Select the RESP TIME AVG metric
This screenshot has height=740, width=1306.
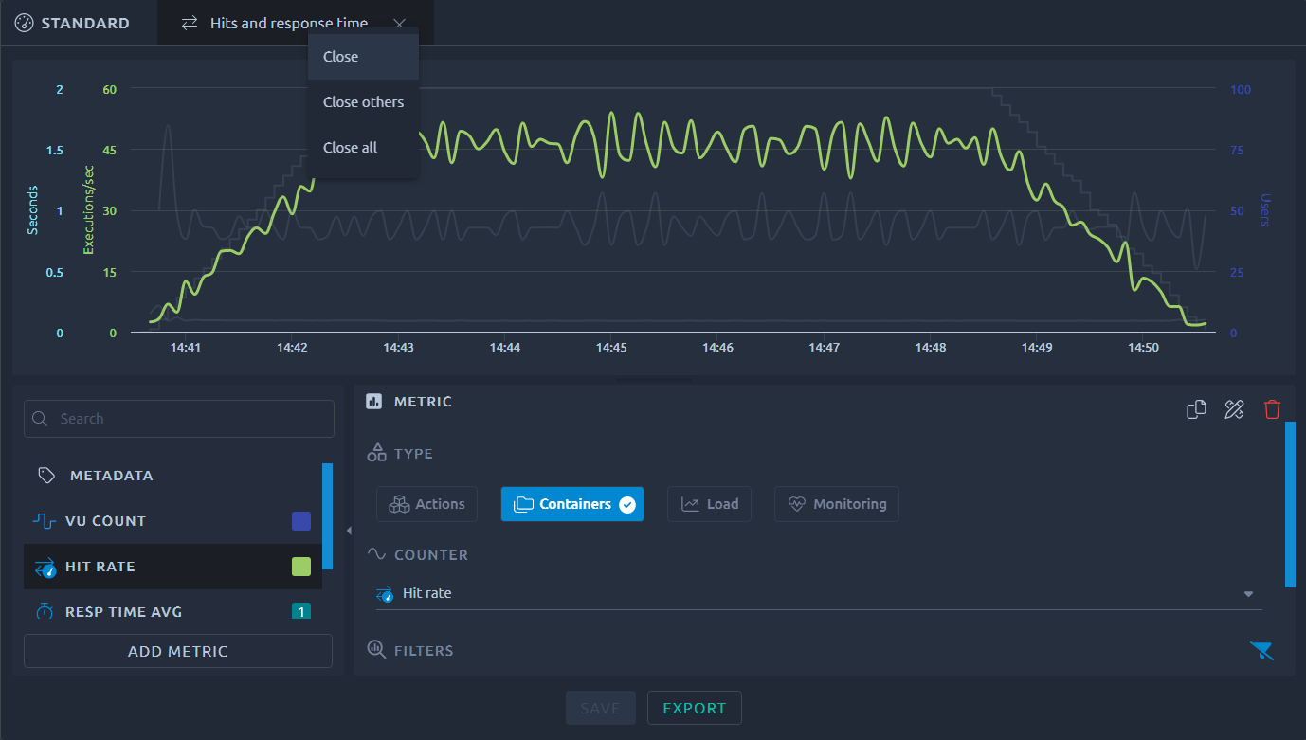(x=172, y=612)
